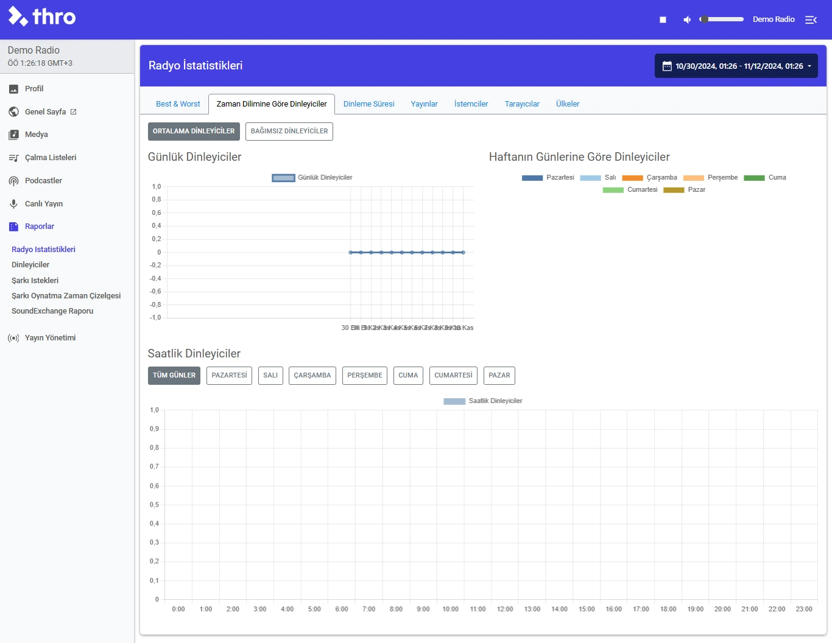Click the Medya library icon
The height and width of the screenshot is (643, 832).
point(13,135)
